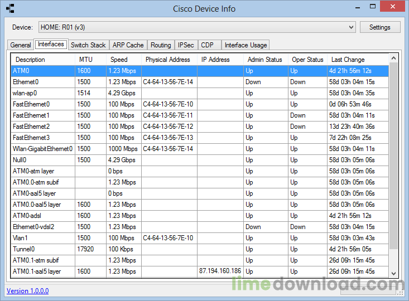The height and width of the screenshot is (301, 409).
Task: Click the scrollbar up arrow
Action: [x=393, y=58]
